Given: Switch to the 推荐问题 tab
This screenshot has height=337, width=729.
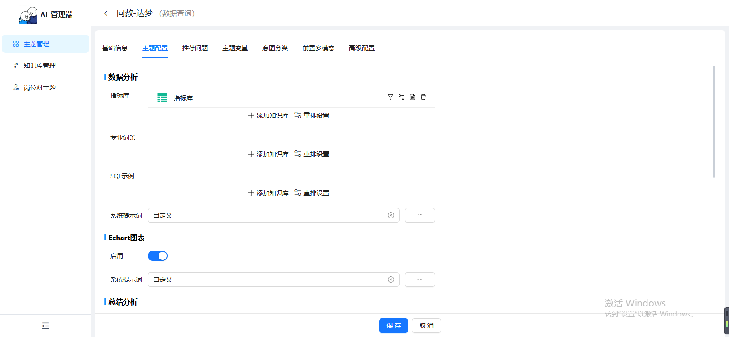Looking at the screenshot, I should tap(195, 48).
